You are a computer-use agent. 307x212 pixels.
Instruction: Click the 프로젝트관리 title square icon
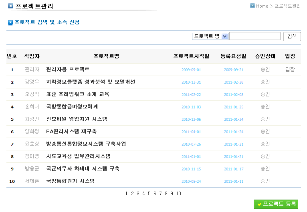click(10, 6)
